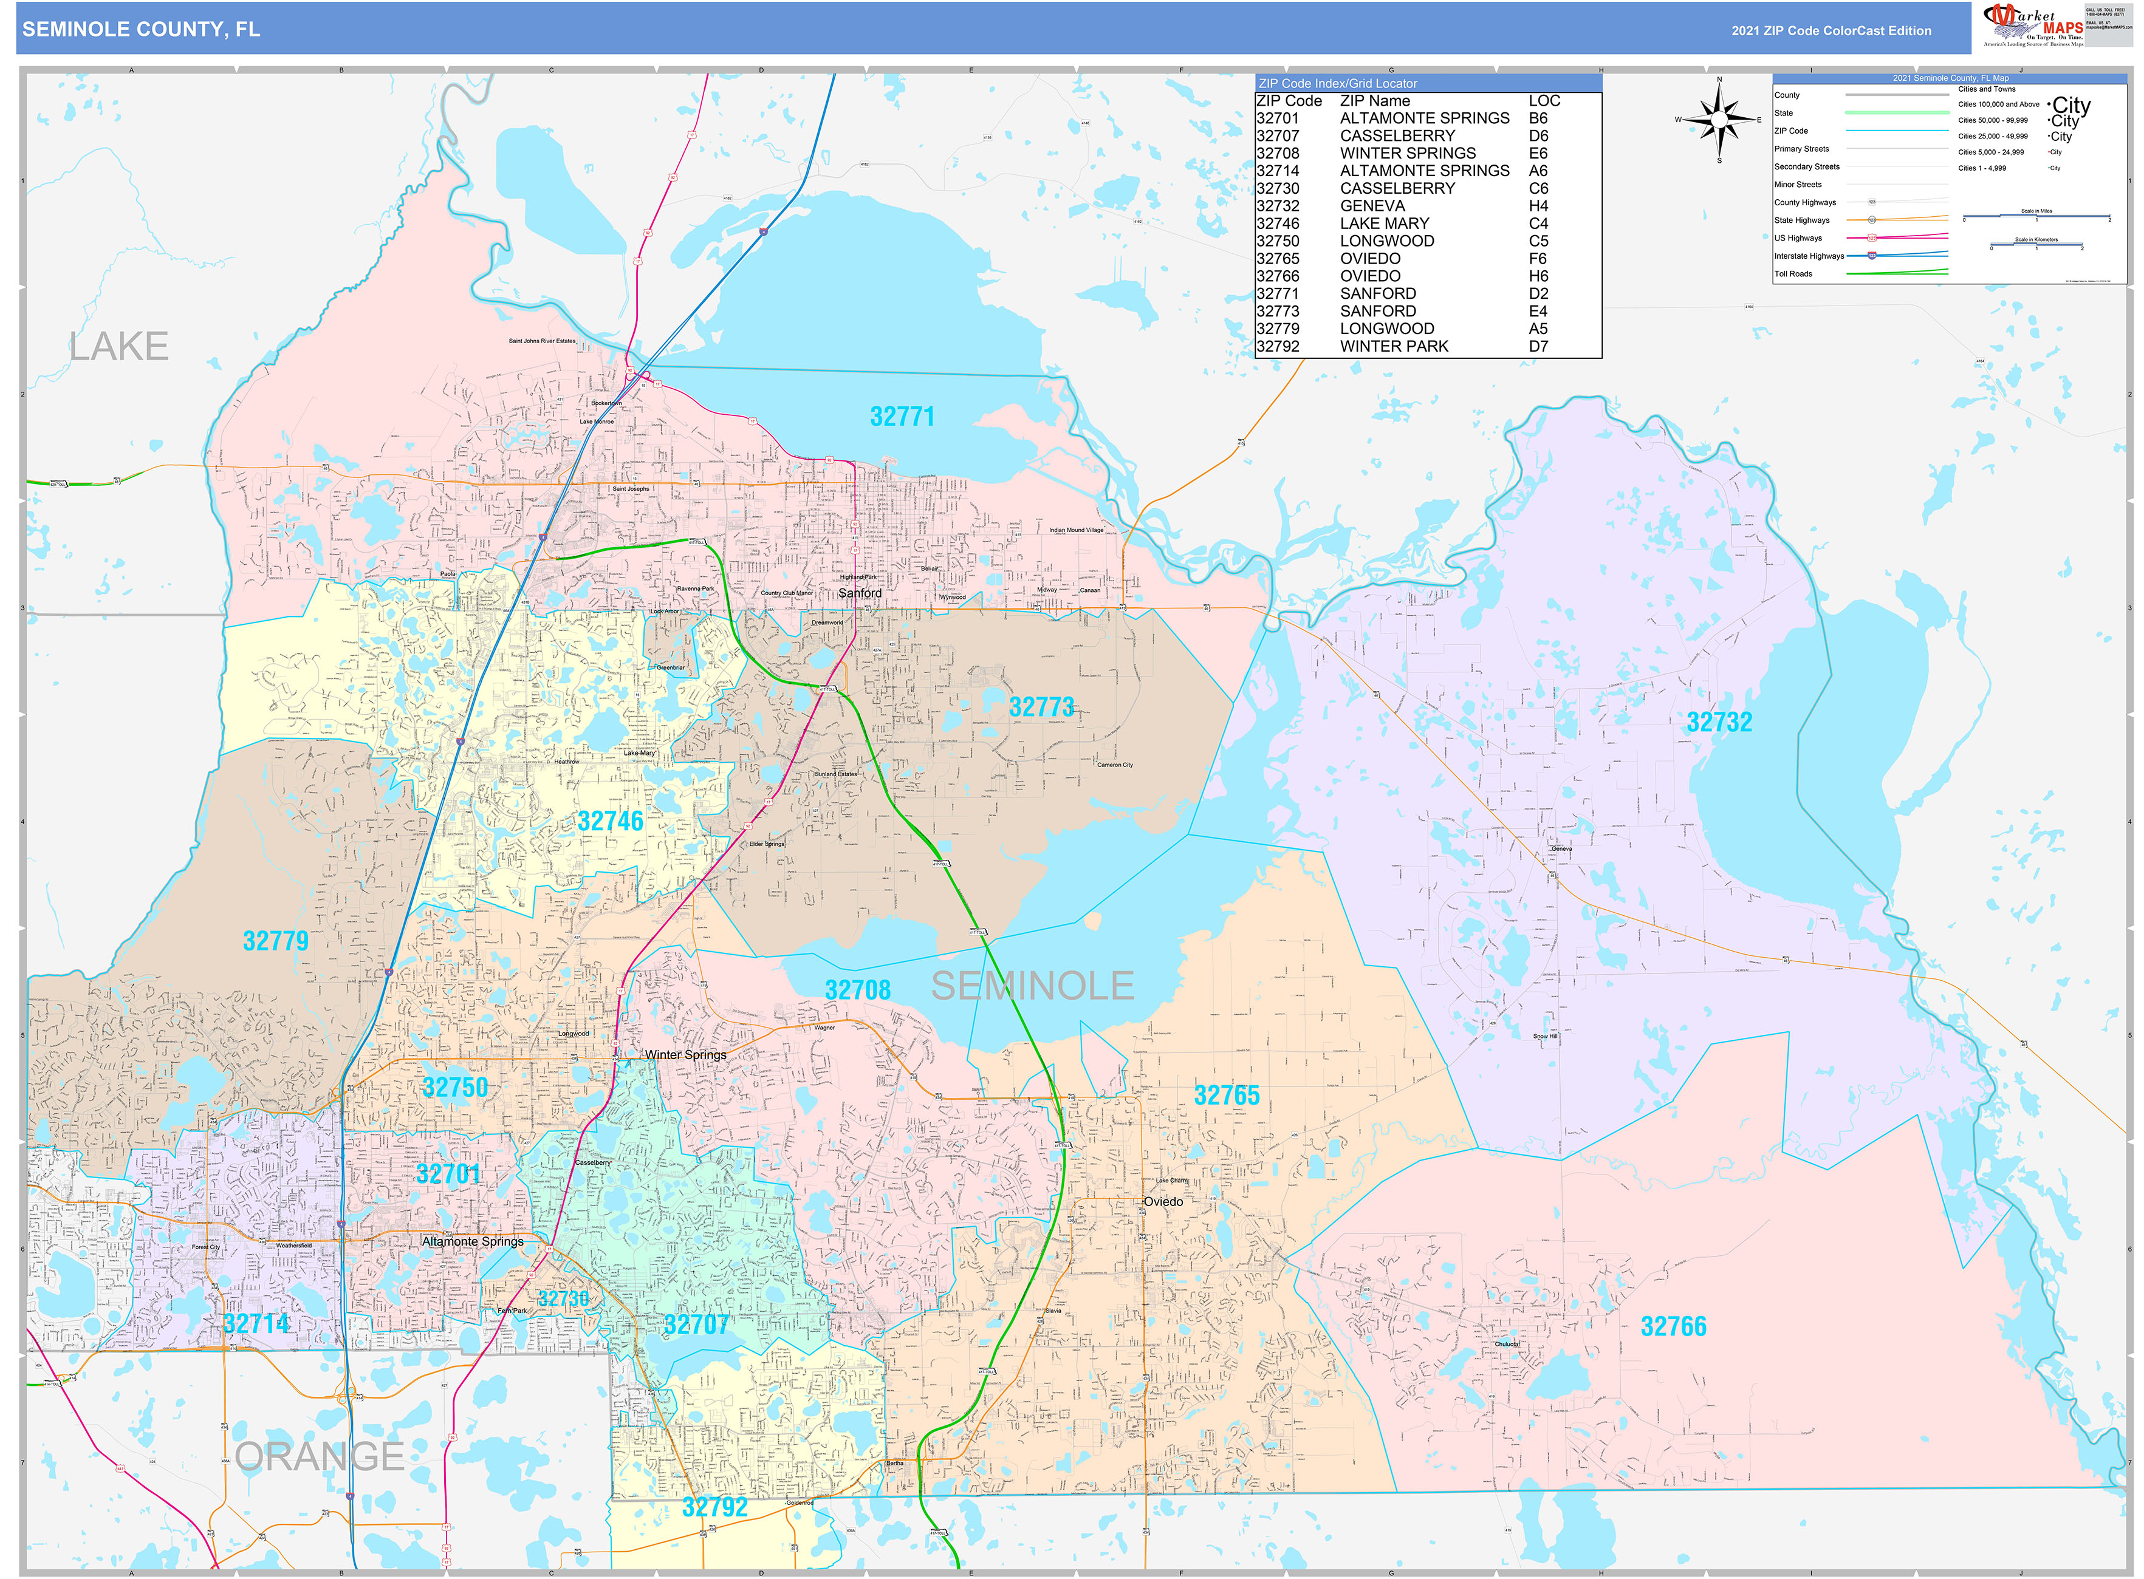The width and height of the screenshot is (2144, 1579).
Task: Click the Oviedo city label
Action: click(x=1163, y=1201)
